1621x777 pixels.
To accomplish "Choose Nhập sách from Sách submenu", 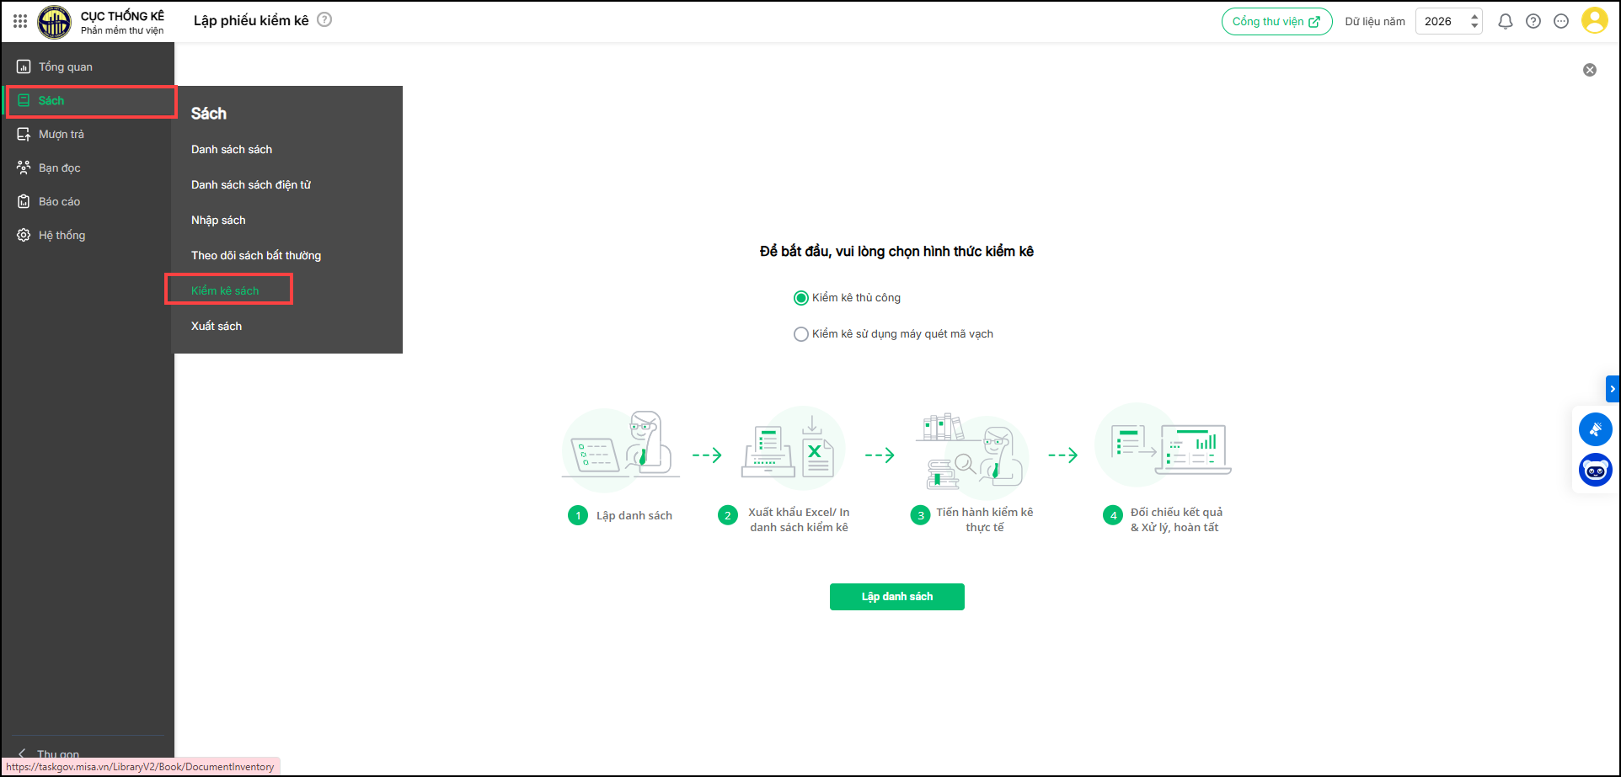I will point(218,220).
